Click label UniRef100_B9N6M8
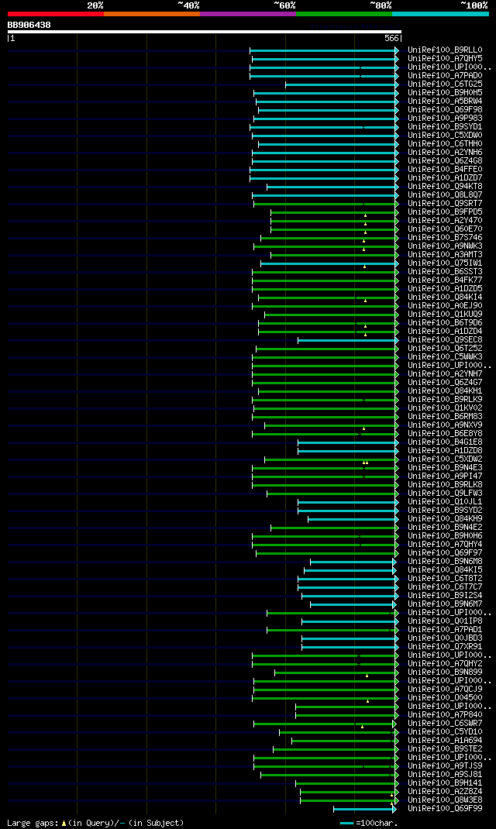The width and height of the screenshot is (496, 829). (x=445, y=562)
